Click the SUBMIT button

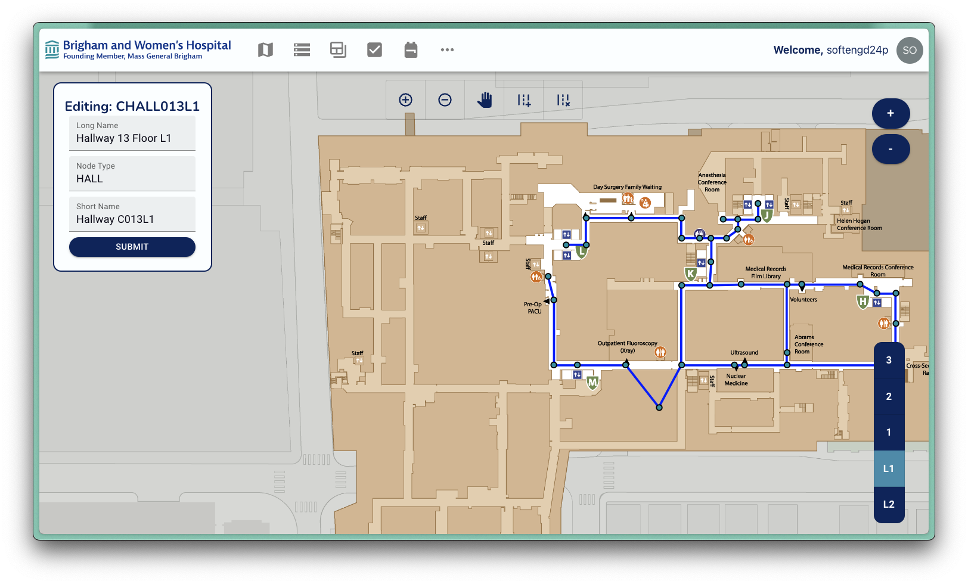click(x=132, y=247)
